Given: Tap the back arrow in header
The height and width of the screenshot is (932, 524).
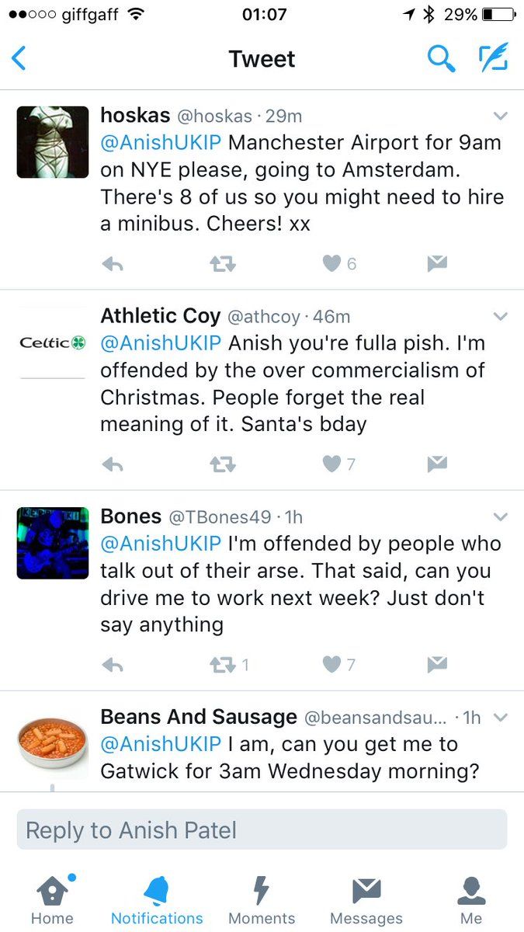Looking at the screenshot, I should click(19, 59).
